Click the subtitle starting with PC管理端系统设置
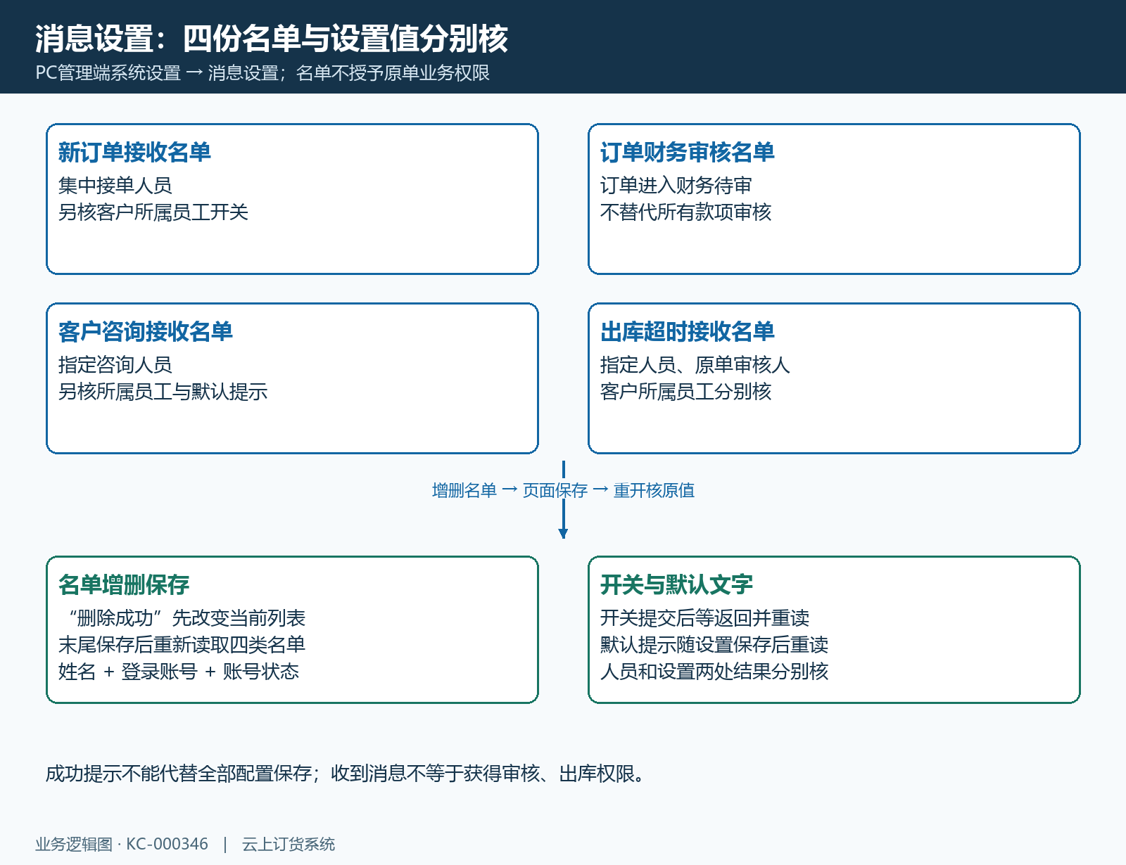1126x865 pixels. pos(262,73)
